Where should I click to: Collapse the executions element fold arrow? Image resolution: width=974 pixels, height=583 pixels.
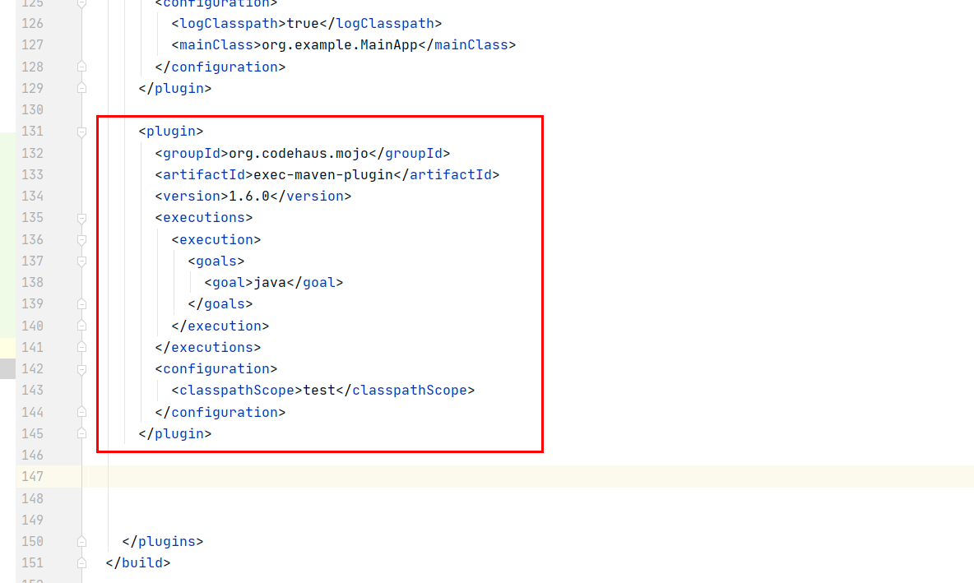click(81, 217)
